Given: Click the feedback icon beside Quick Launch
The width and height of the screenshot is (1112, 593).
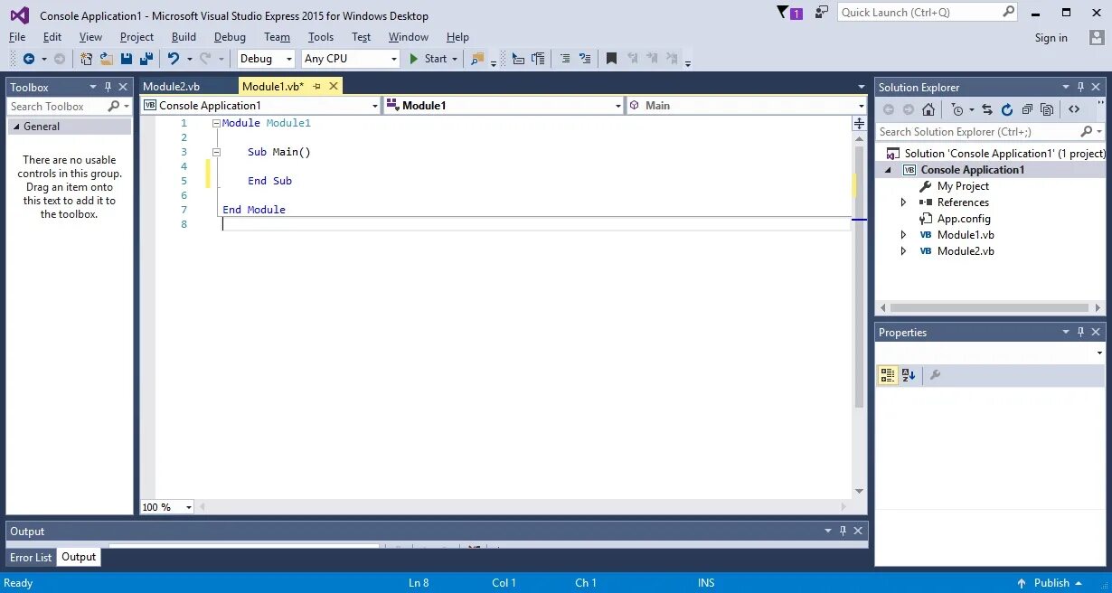Looking at the screenshot, I should pyautogui.click(x=821, y=13).
